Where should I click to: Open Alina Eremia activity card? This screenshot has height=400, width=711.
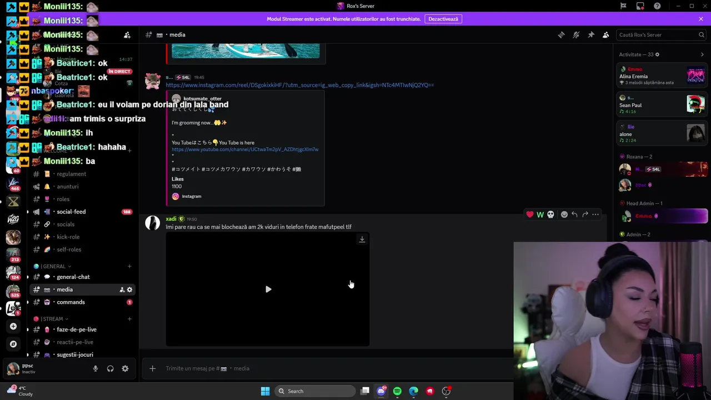click(x=662, y=76)
